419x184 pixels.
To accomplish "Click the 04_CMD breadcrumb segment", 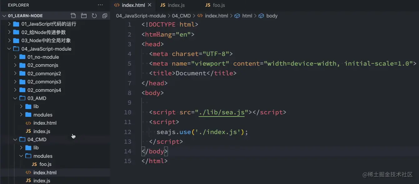I will coord(181,16).
